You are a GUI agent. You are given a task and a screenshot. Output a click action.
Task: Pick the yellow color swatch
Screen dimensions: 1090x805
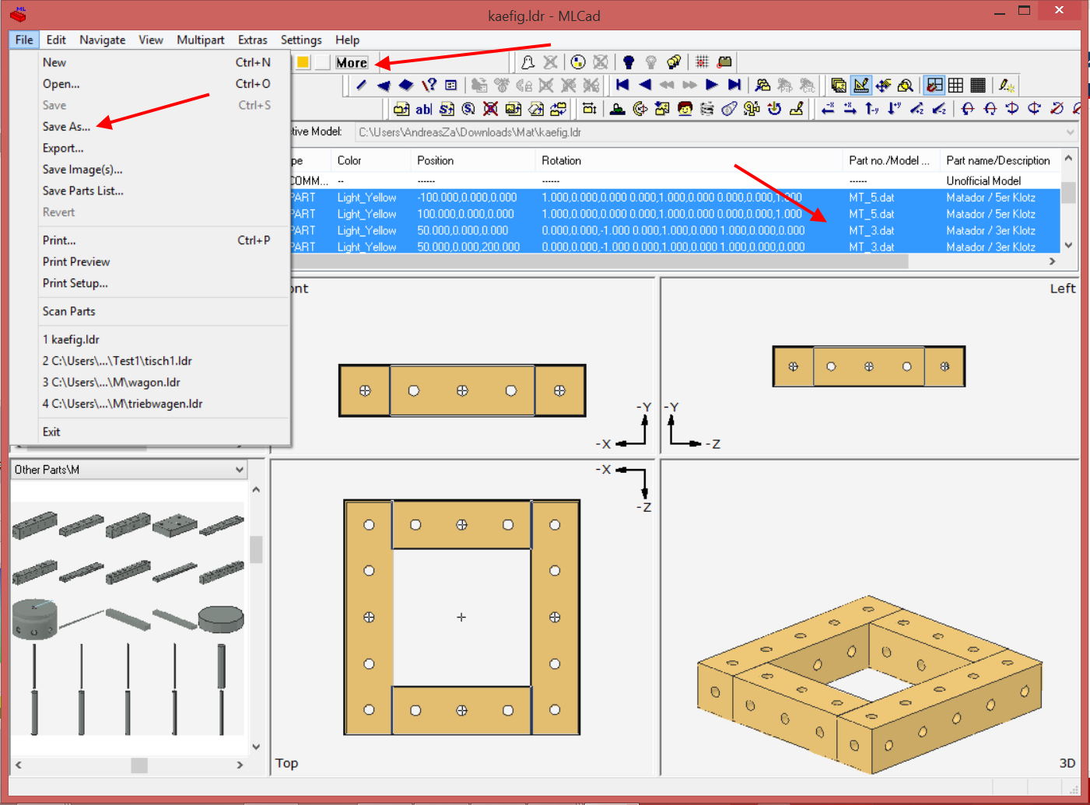click(x=303, y=62)
